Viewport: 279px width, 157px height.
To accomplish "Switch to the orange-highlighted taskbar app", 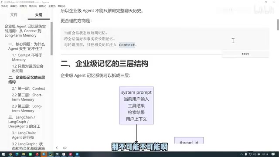I will pyautogui.click(x=44, y=154).
